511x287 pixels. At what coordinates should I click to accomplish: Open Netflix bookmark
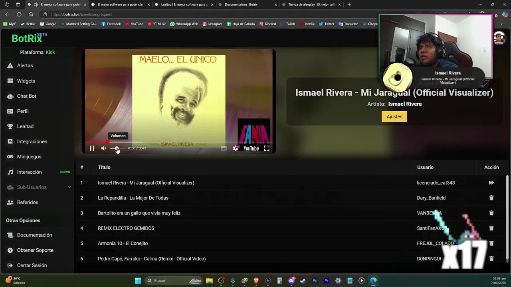pos(307,24)
